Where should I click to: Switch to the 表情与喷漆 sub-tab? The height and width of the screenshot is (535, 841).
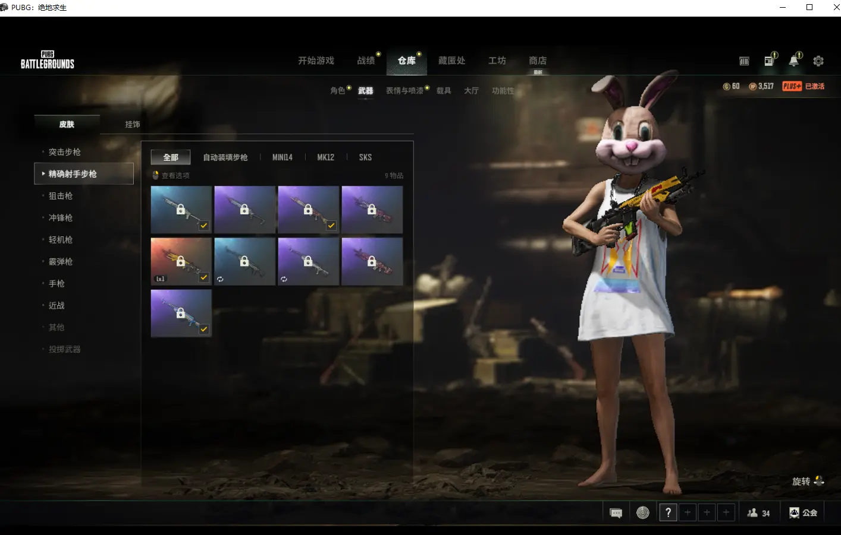pos(405,91)
